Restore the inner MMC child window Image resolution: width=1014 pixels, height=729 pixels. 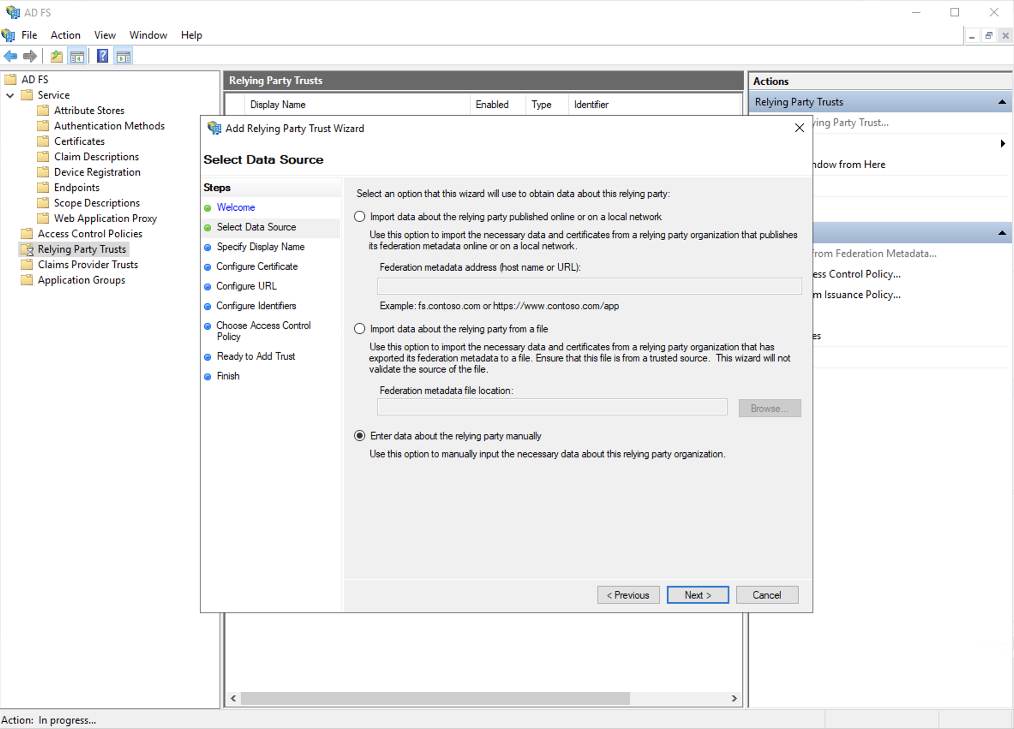(989, 35)
